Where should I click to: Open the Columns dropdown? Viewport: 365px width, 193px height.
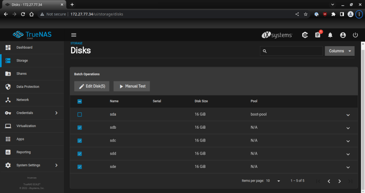[x=339, y=51]
